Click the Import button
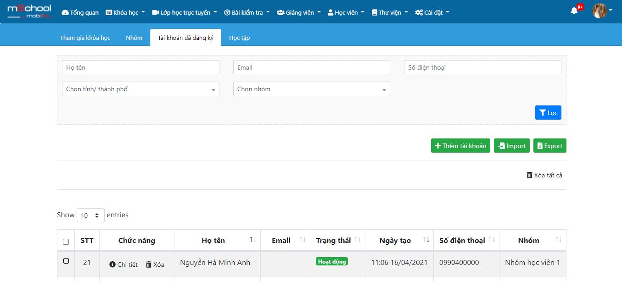Image resolution: width=622 pixels, height=281 pixels. pyautogui.click(x=512, y=146)
